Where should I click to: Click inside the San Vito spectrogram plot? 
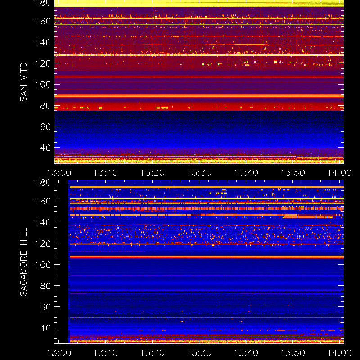click(x=199, y=82)
